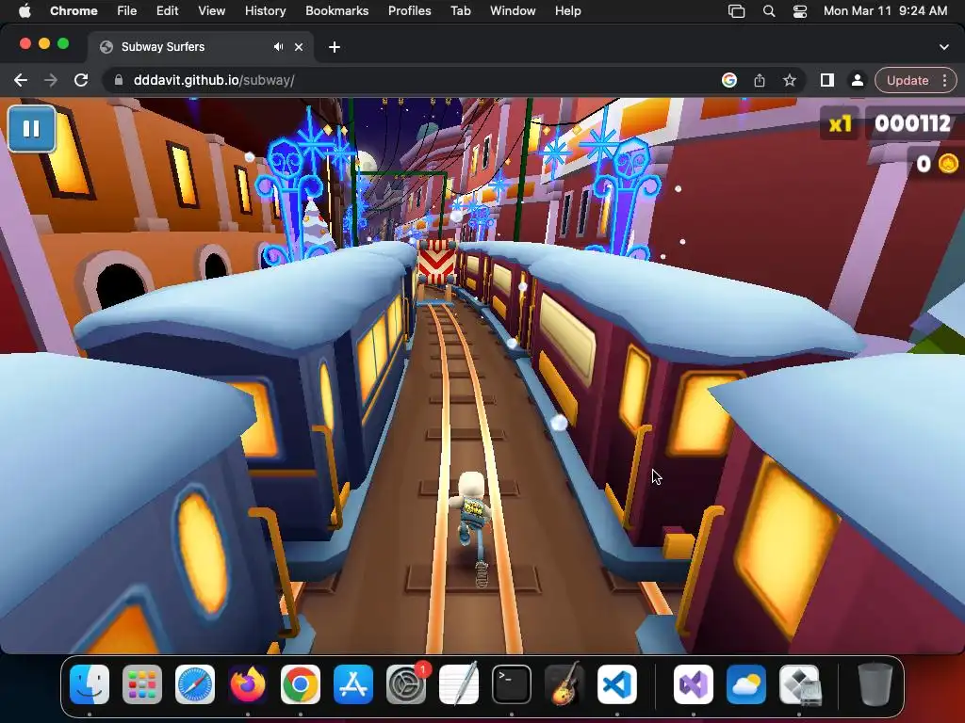Open Launchpad from the Dock
Screen dimensions: 965x723
(142, 684)
